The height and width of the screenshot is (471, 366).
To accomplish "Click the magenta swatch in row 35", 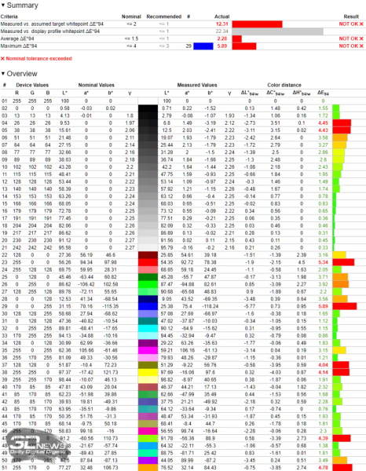I will [148, 350].
